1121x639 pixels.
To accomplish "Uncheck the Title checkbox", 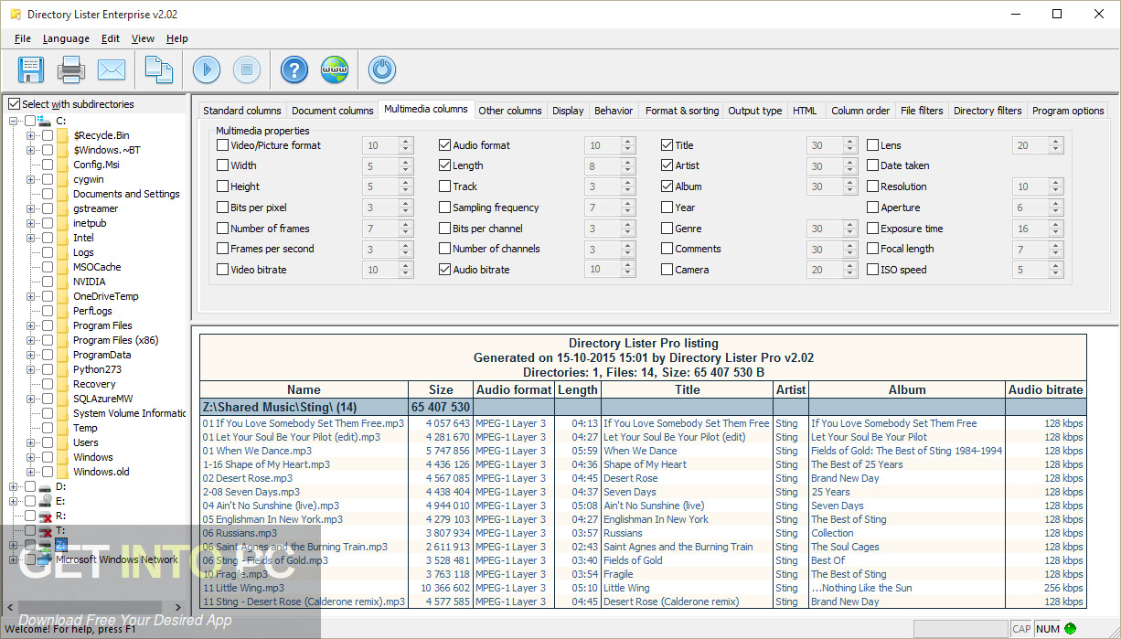I will point(667,145).
